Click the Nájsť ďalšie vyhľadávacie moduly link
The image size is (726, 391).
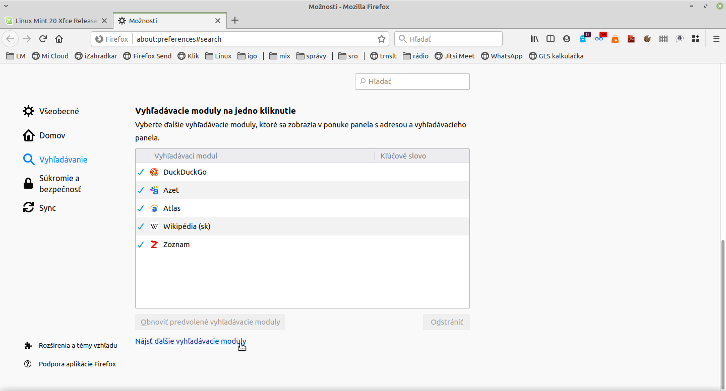pos(191,341)
